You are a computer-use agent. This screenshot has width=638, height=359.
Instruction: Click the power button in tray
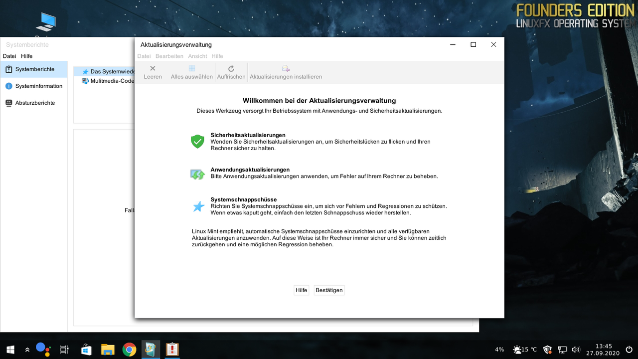(629, 350)
